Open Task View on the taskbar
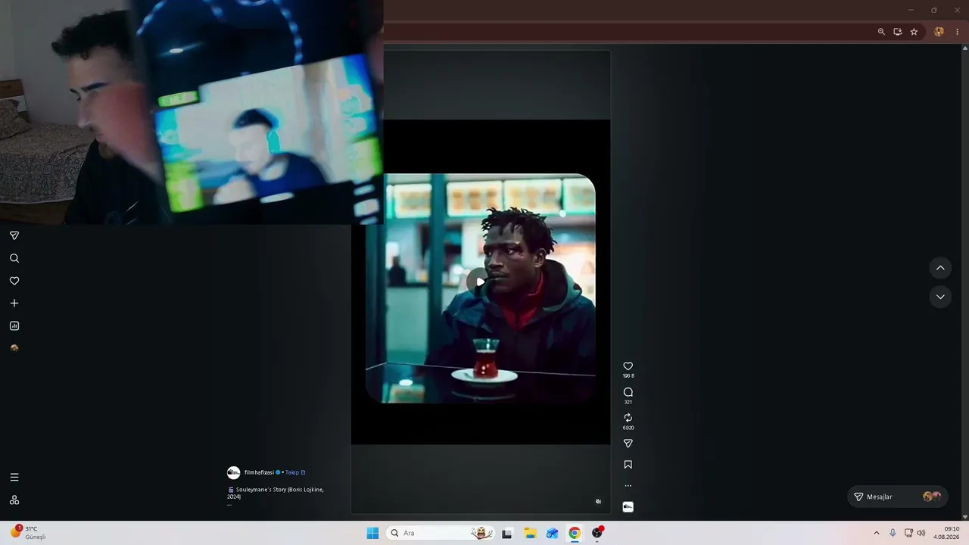The image size is (969, 545). click(x=507, y=533)
